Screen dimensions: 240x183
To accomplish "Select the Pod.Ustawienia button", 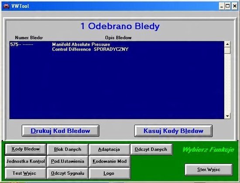I will [x=68, y=161].
